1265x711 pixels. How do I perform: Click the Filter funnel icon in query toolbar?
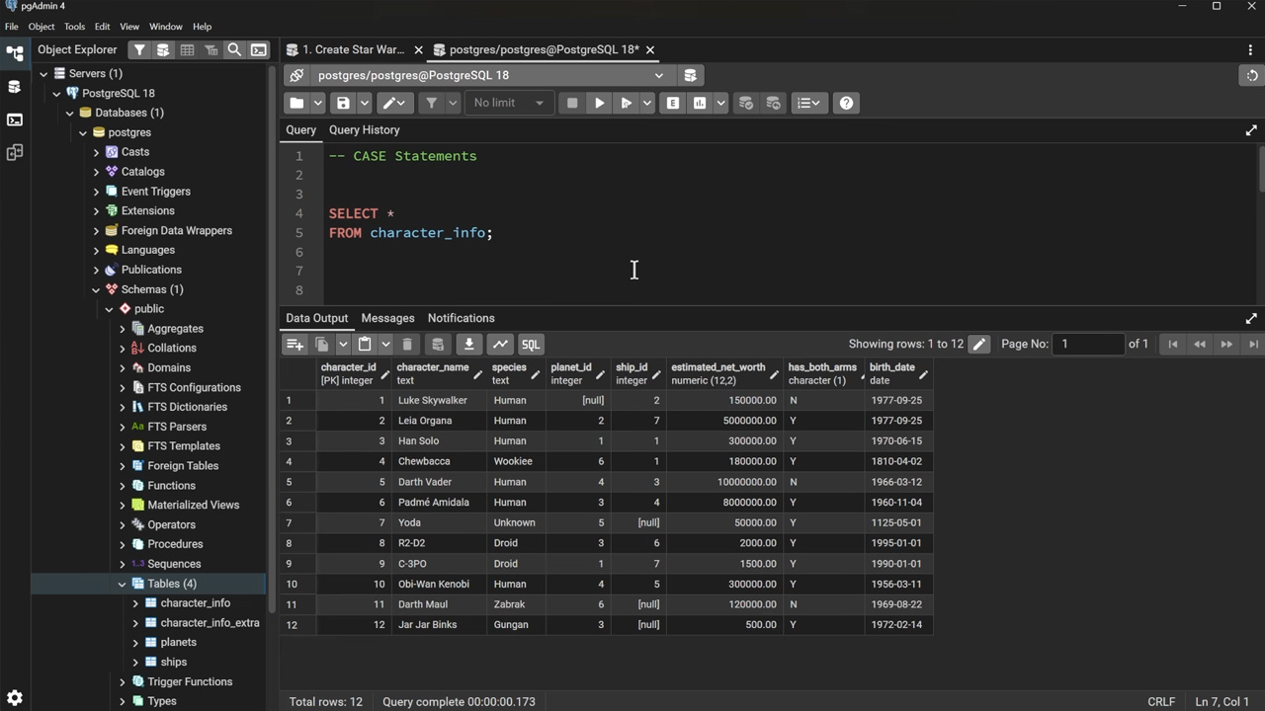point(431,103)
